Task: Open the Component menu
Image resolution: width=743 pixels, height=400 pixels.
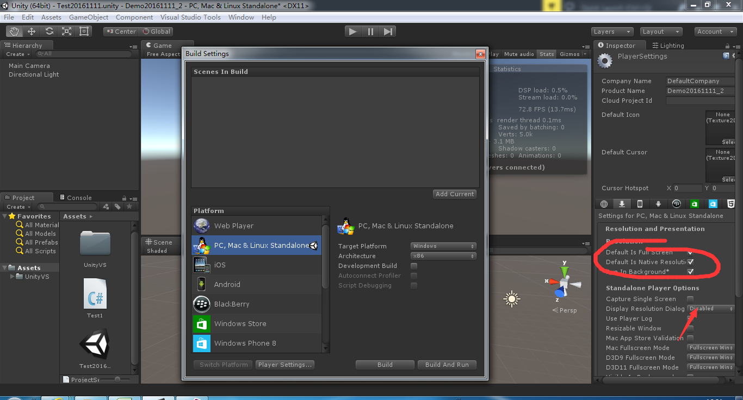Action: (x=134, y=17)
